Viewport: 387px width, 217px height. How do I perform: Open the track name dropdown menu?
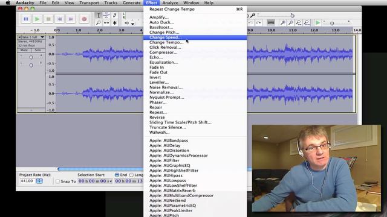[x=42, y=37]
